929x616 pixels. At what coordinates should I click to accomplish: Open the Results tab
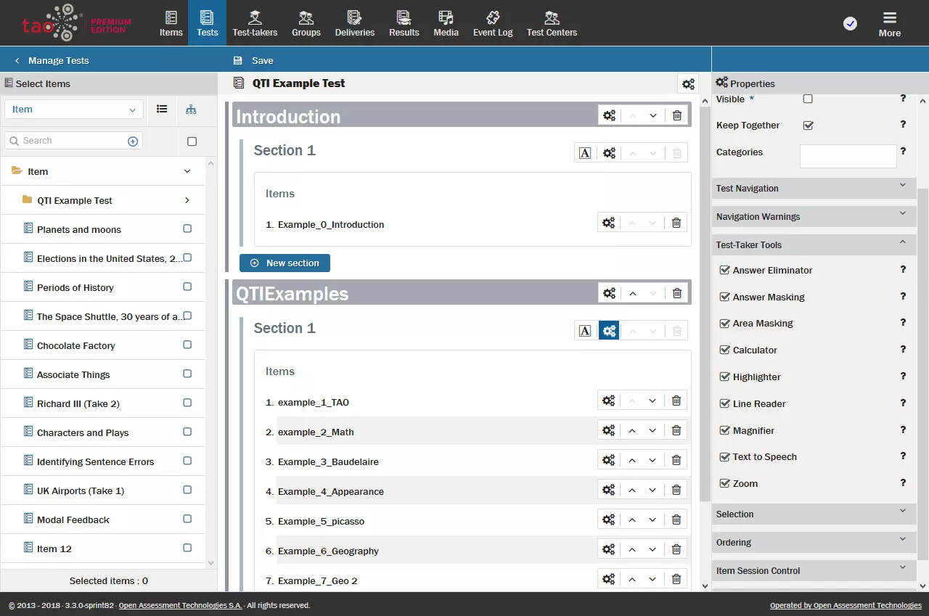404,23
